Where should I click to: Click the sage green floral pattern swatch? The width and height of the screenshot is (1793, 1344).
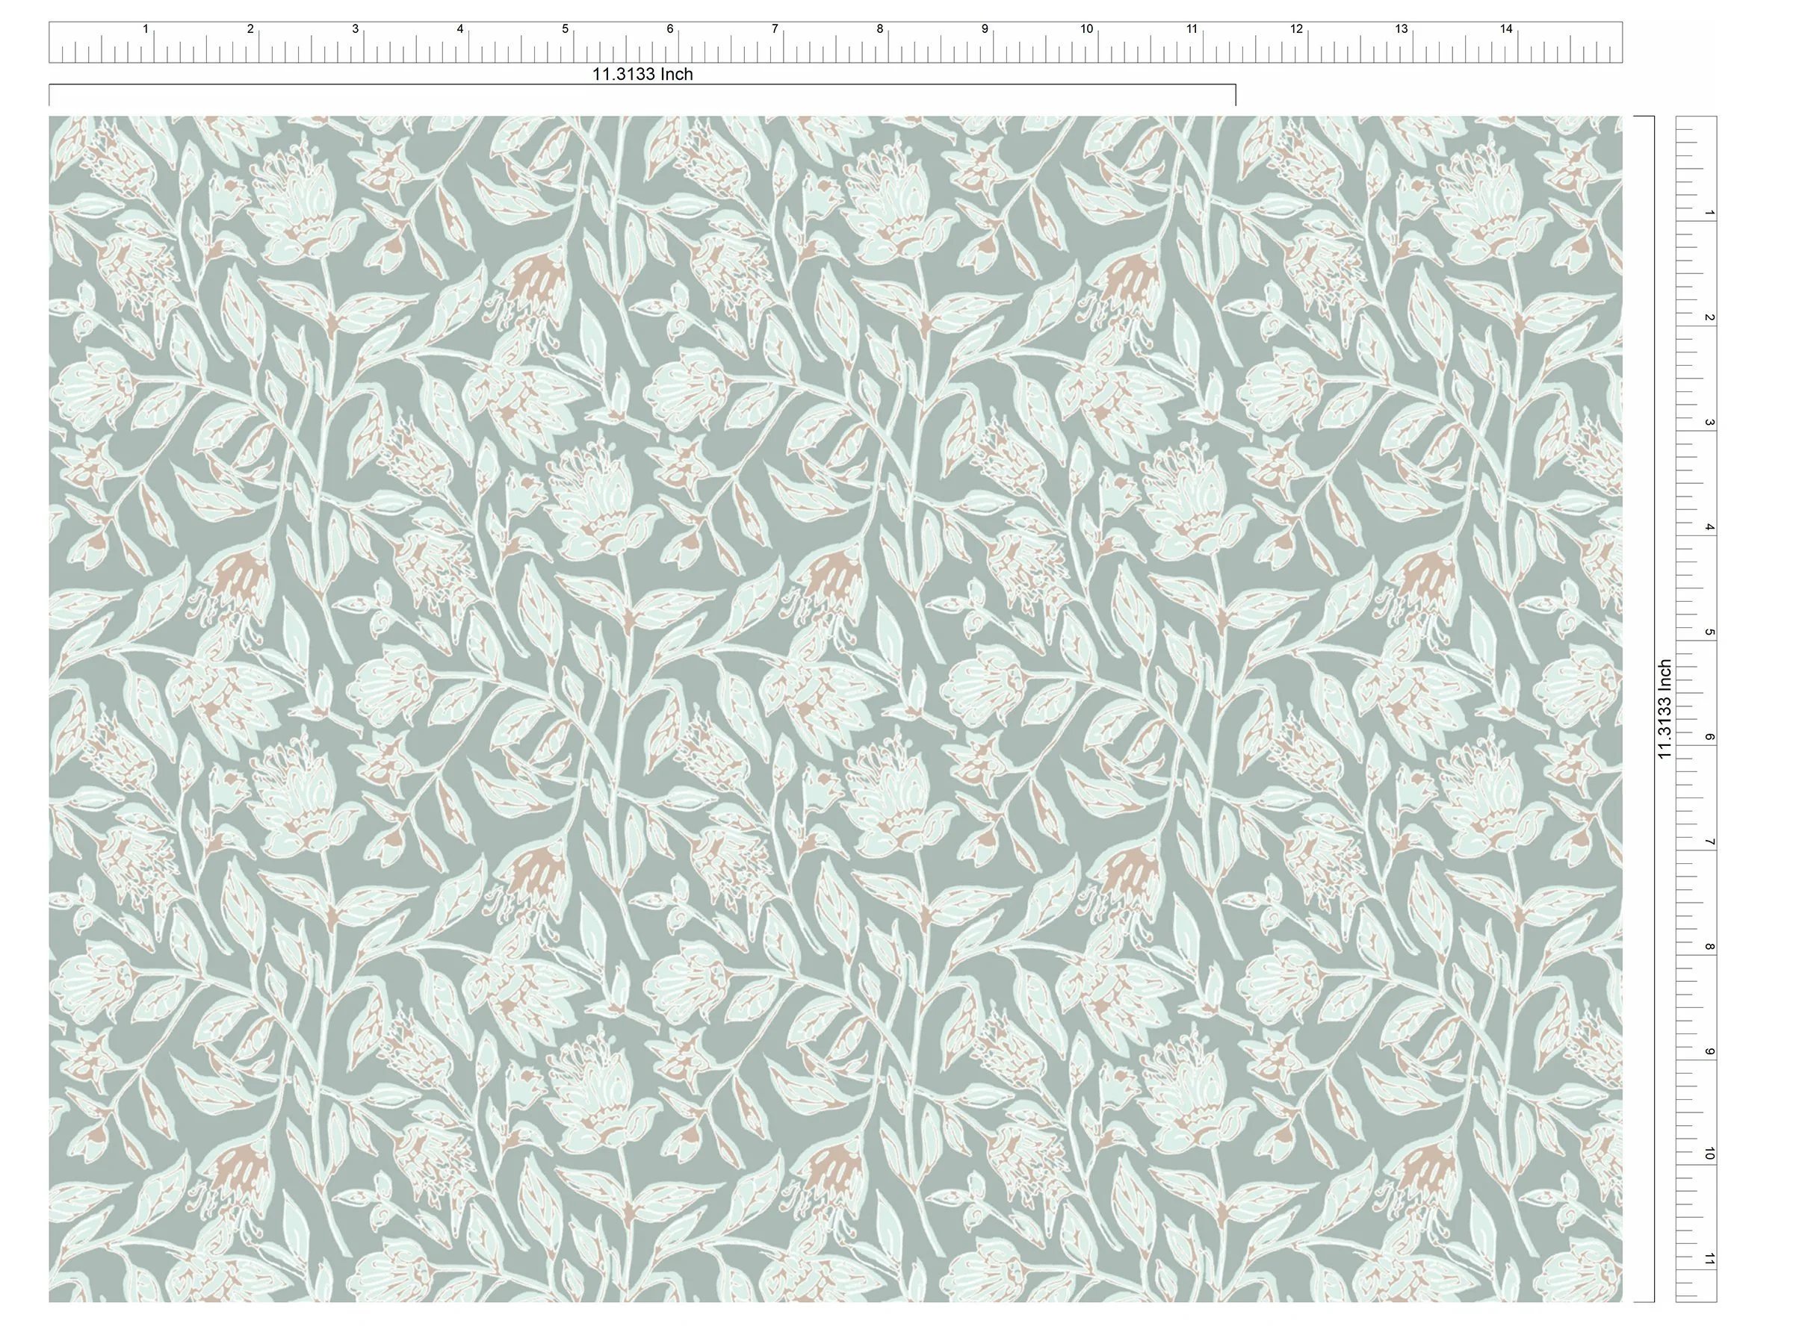[x=835, y=709]
